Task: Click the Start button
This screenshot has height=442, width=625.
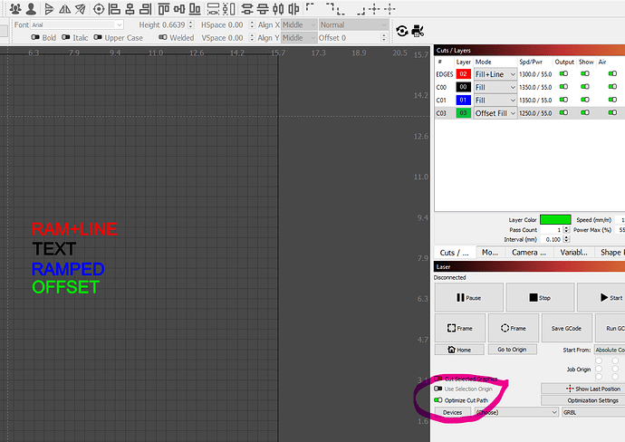Action: [601, 297]
